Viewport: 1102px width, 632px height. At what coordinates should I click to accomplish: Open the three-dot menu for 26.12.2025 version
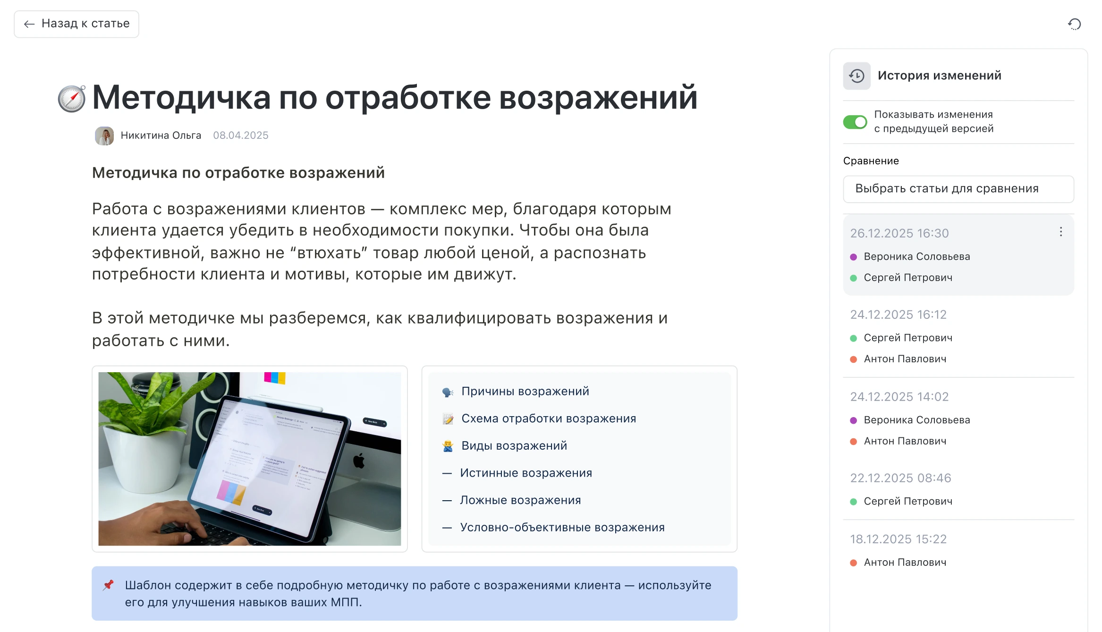pos(1060,232)
